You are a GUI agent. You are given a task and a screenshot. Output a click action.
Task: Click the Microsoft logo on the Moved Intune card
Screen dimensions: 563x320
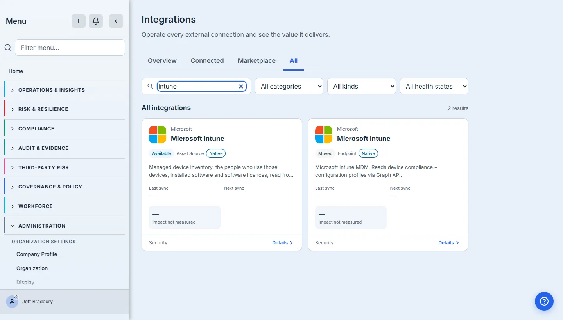pyautogui.click(x=324, y=135)
